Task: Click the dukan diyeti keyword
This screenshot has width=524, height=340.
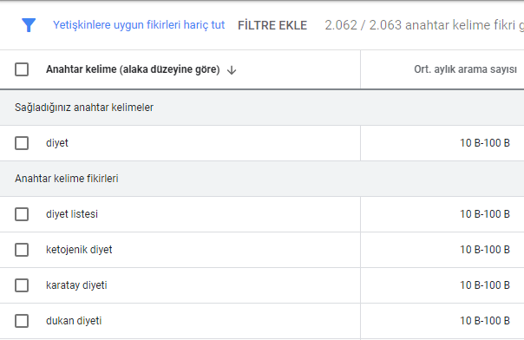Action: [74, 321]
